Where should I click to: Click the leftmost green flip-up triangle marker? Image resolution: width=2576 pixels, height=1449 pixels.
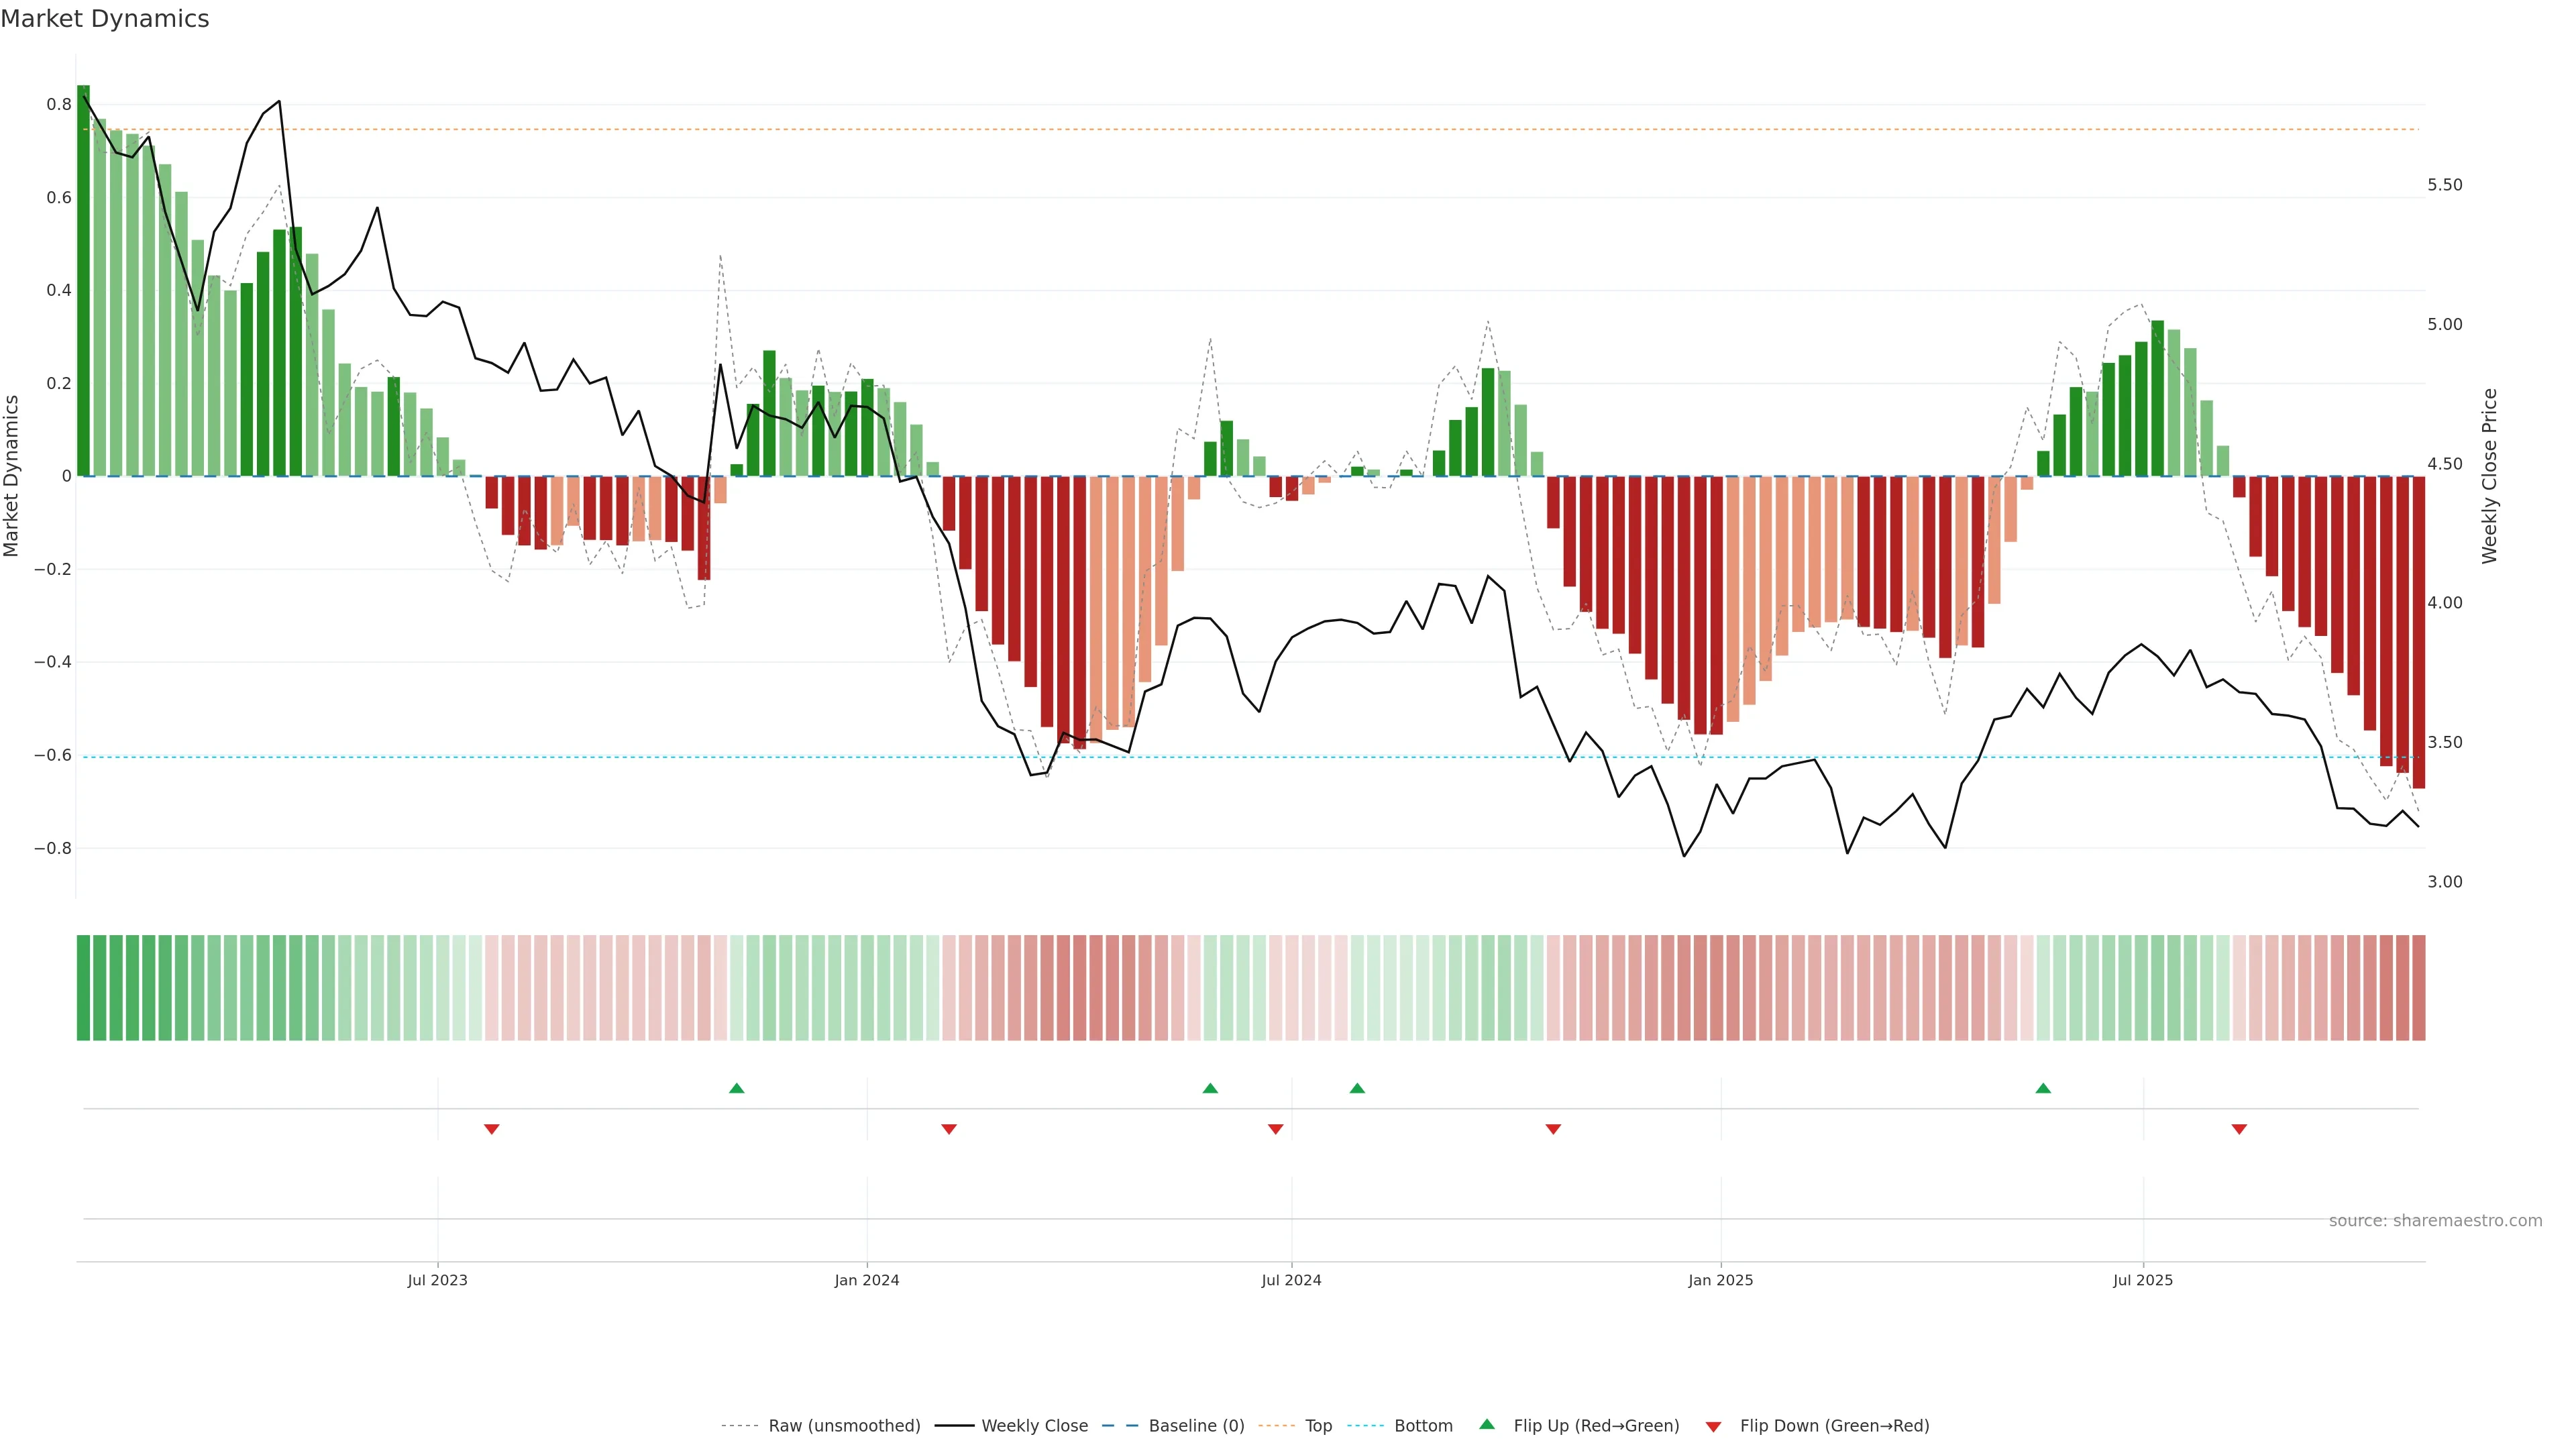(737, 1088)
